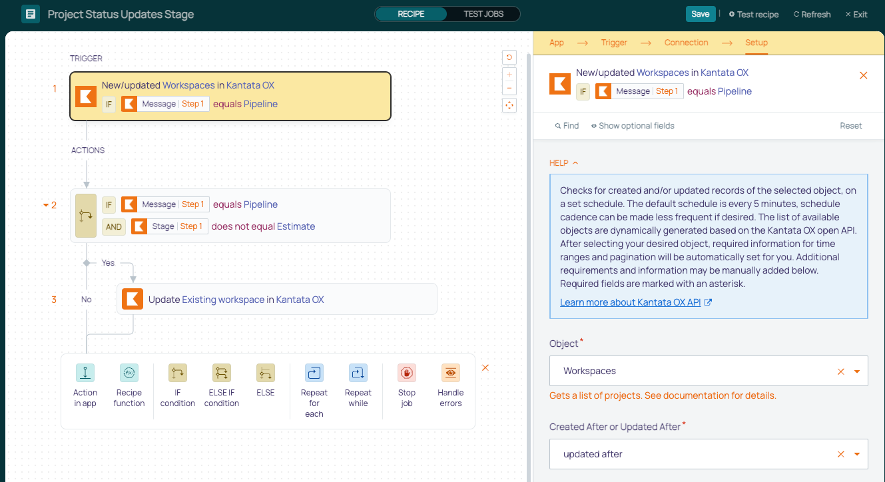The width and height of the screenshot is (885, 482).
Task: Click the IF condition branch icon in step 2
Action: coord(86,216)
